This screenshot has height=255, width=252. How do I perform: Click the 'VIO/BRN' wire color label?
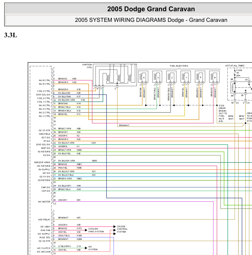point(63,146)
